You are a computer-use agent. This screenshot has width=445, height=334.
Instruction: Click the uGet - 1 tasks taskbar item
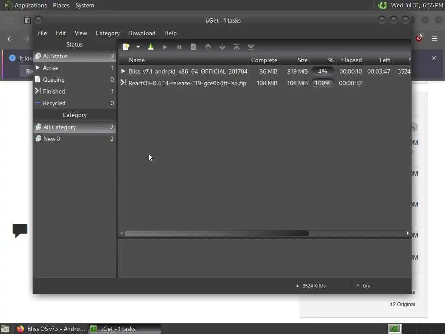click(x=125, y=329)
